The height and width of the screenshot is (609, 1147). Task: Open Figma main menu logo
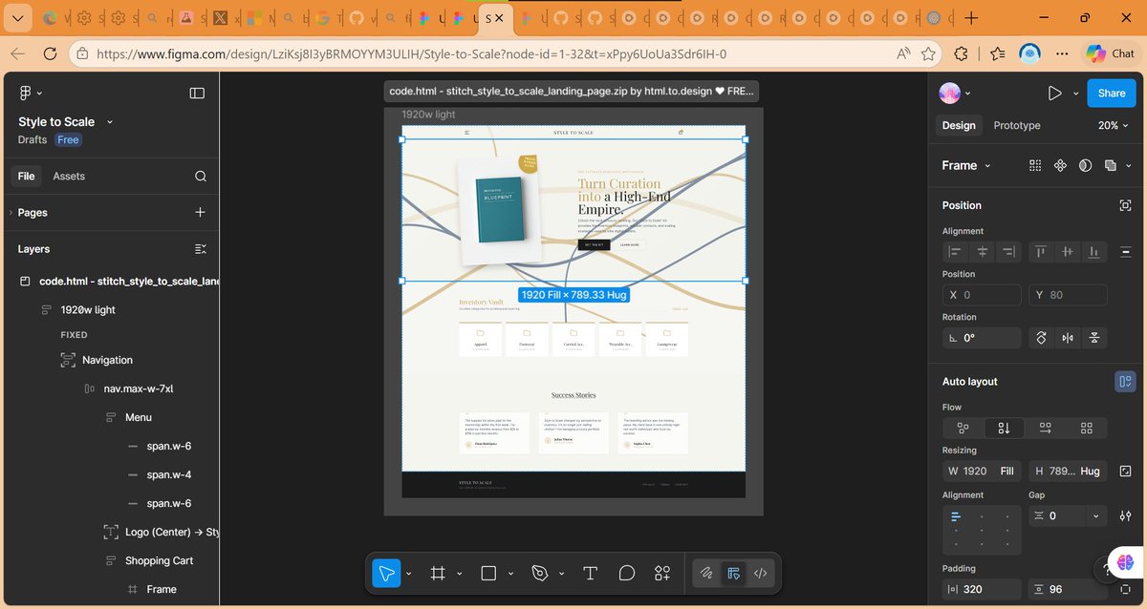pyautogui.click(x=26, y=93)
